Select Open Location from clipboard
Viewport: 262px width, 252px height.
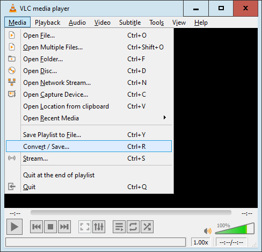(89, 106)
